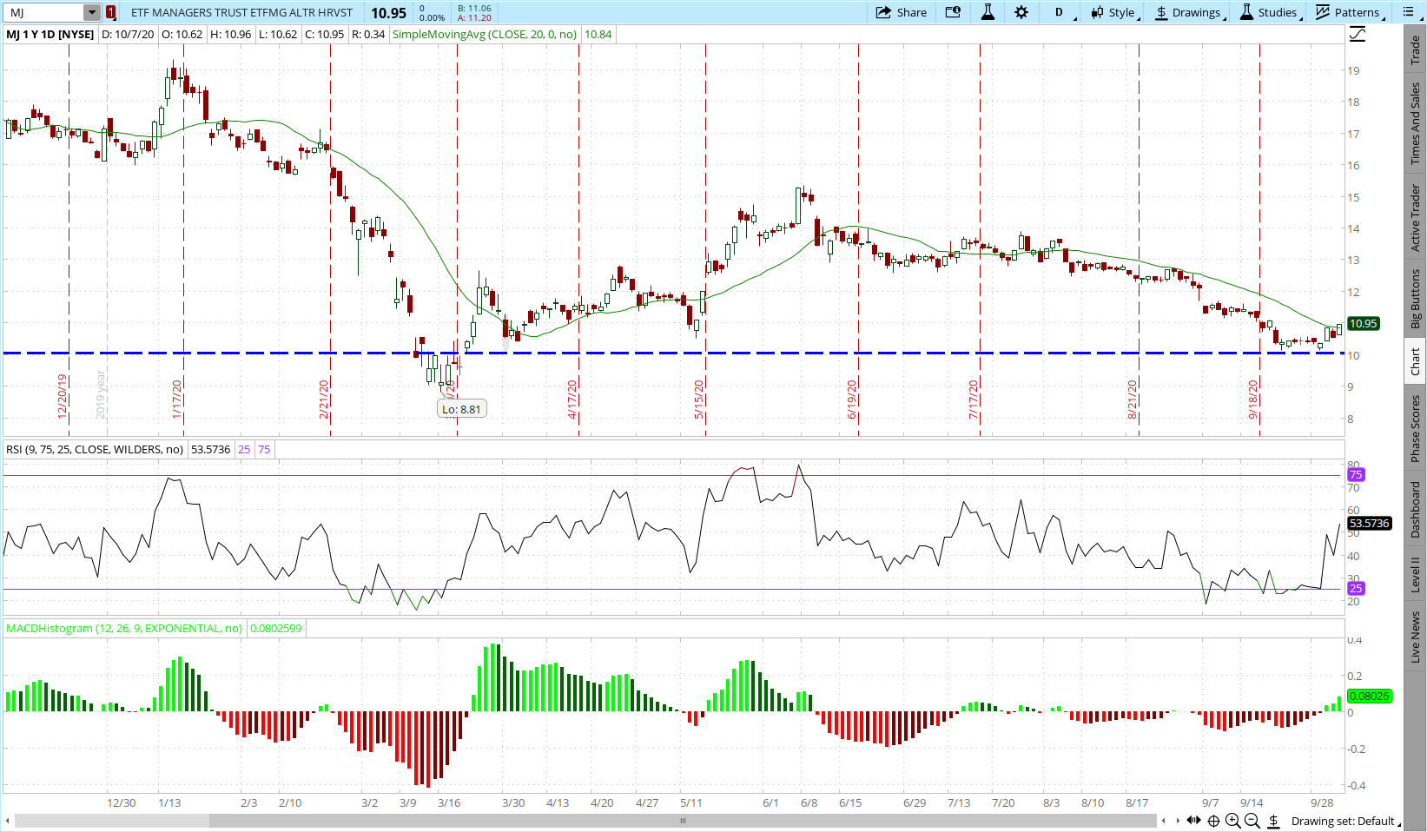The width and height of the screenshot is (1427, 832).
Task: Open the Style candlestick menu
Action: tap(1113, 12)
